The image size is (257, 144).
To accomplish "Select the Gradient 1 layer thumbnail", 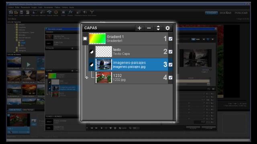I will [97, 39].
